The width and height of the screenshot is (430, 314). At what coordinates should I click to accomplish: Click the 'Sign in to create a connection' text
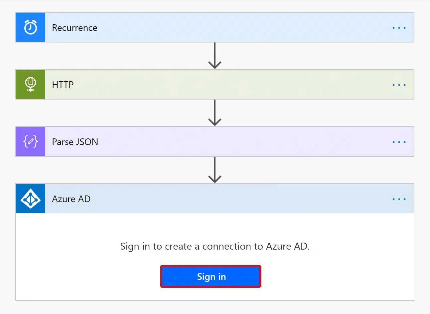215,246
